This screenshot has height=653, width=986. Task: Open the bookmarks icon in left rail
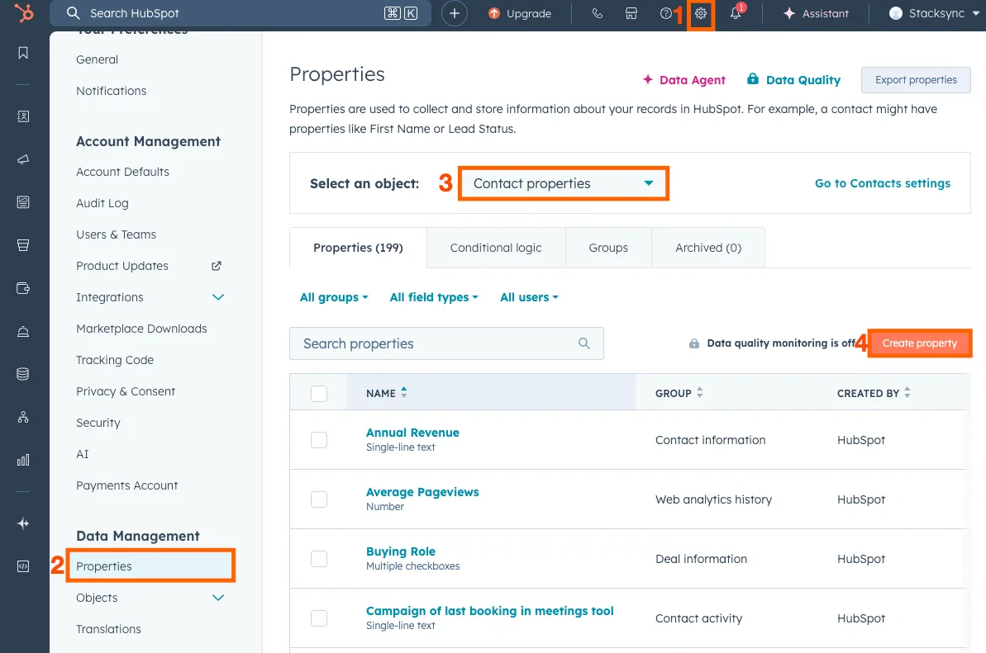[x=23, y=53]
